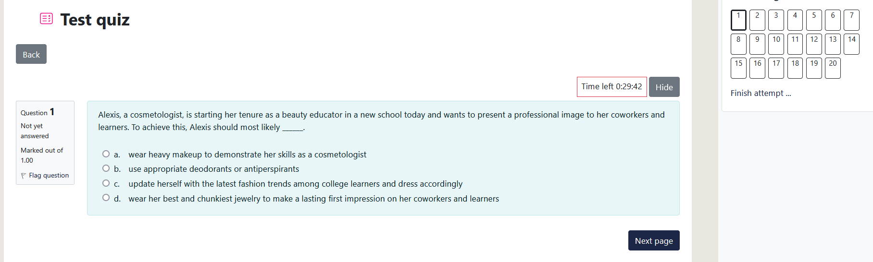Image resolution: width=873 pixels, height=262 pixels.
Task: Open question 16 from quiz navigation
Action: (757, 68)
